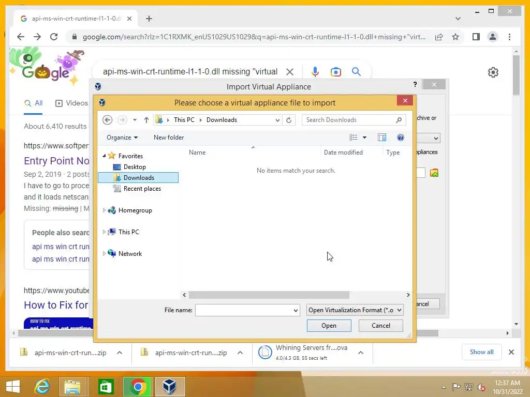This screenshot has height=397, width=530.
Task: Open Windows Store from the taskbar
Action: tap(106, 387)
